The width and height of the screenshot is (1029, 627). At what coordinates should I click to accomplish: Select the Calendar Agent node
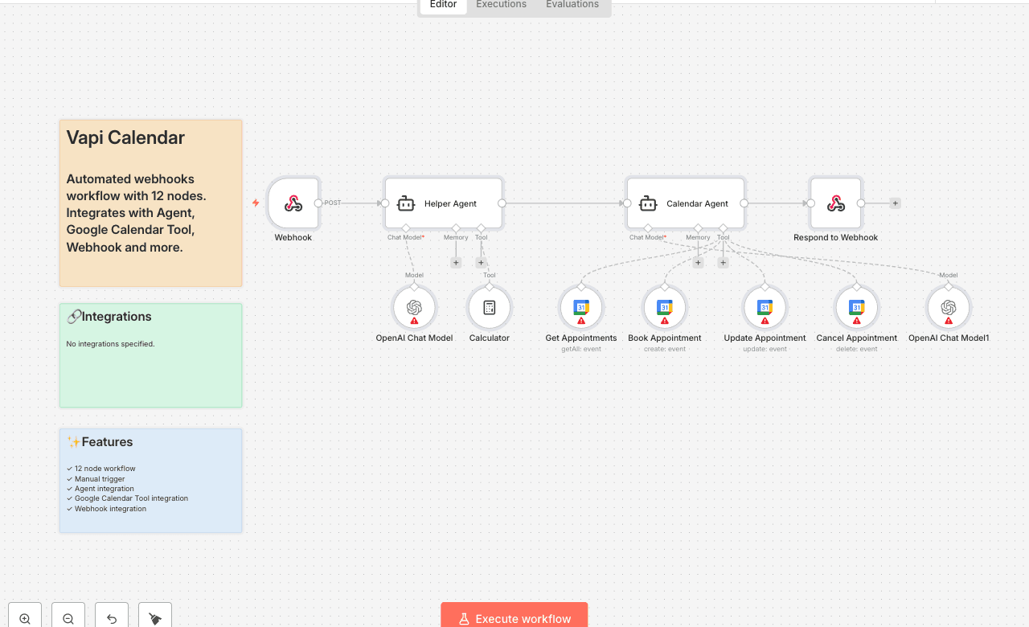686,203
